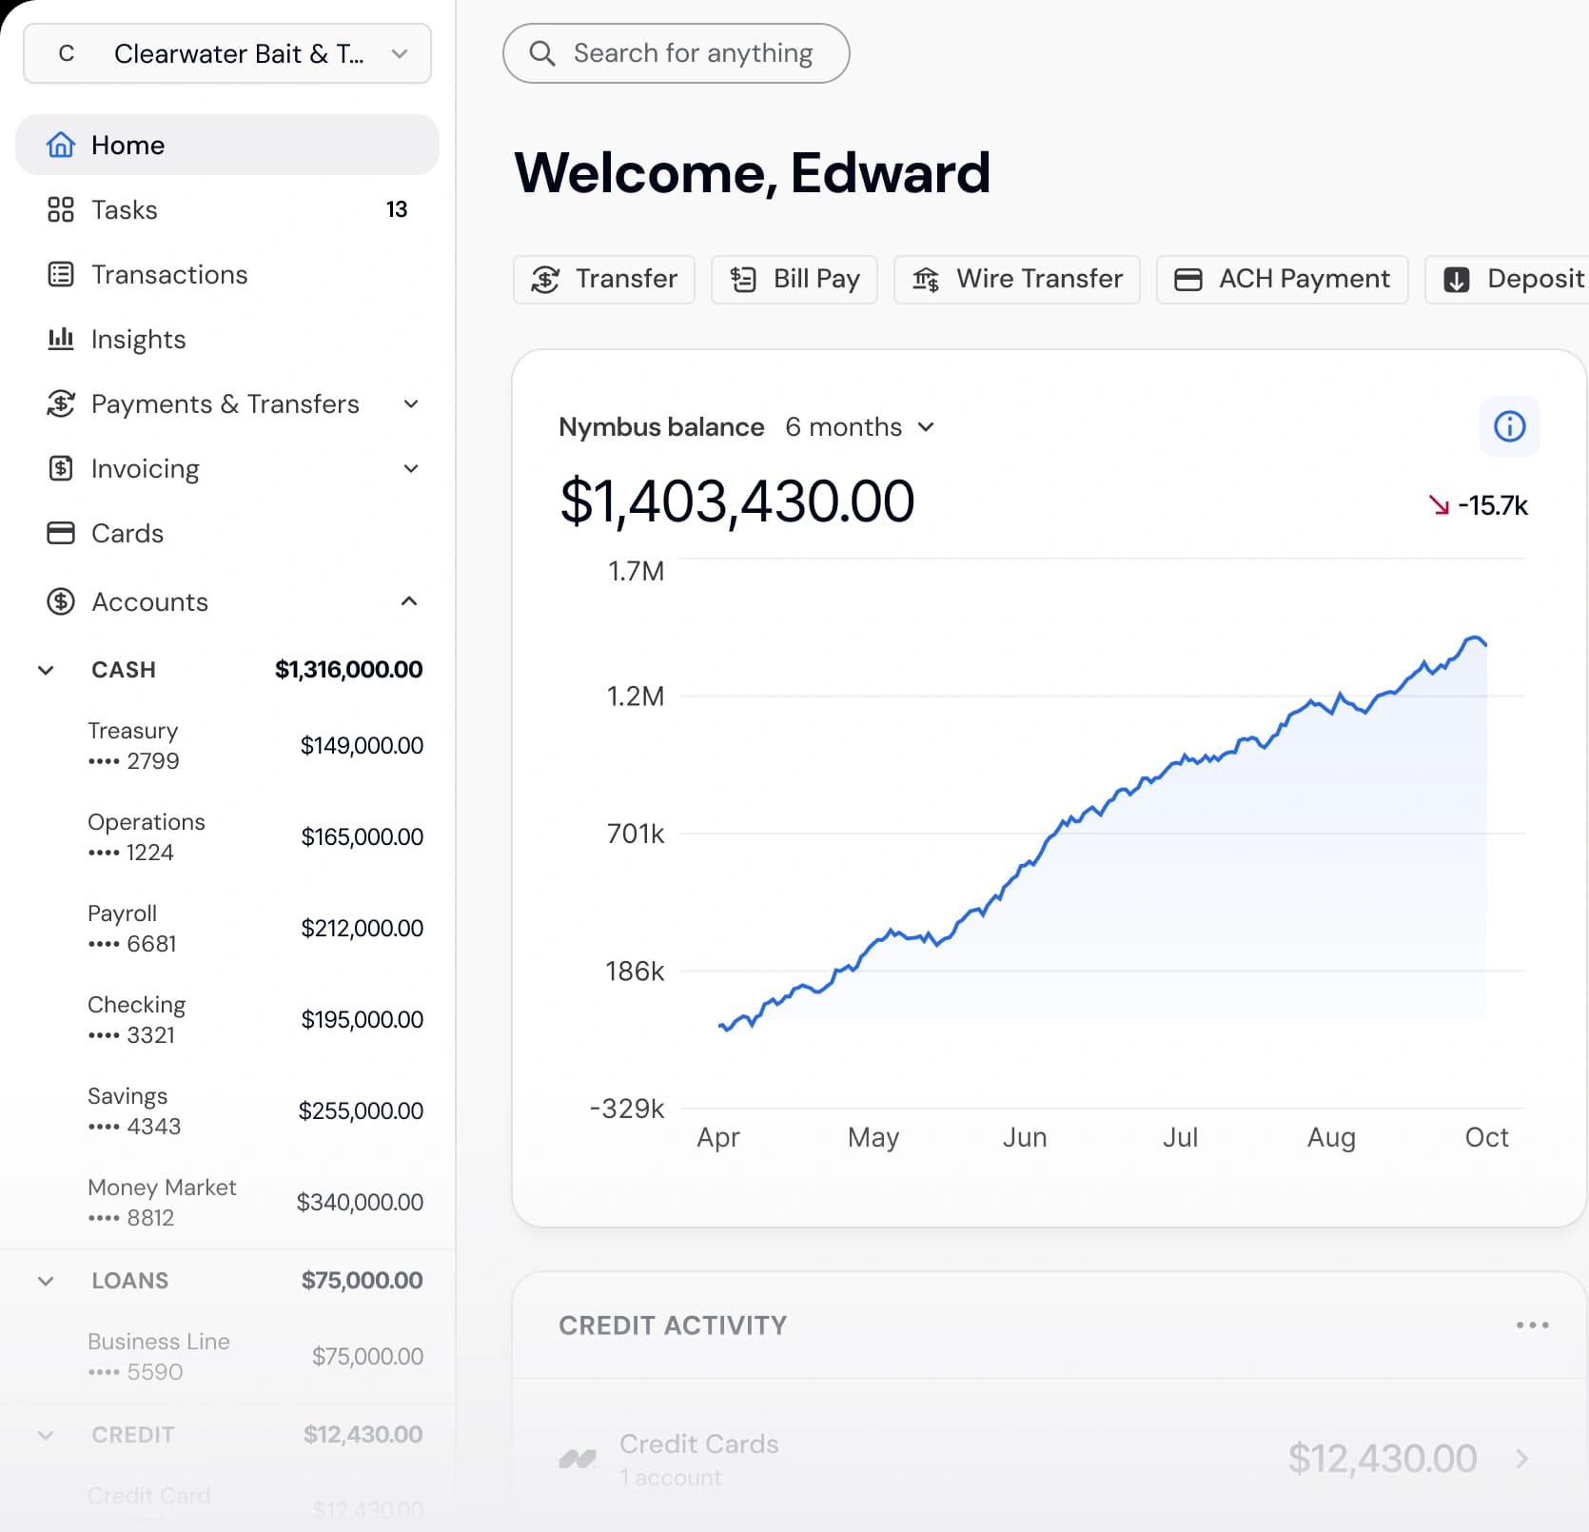
Task: Collapse the CASH accounts group
Action: tap(46, 670)
